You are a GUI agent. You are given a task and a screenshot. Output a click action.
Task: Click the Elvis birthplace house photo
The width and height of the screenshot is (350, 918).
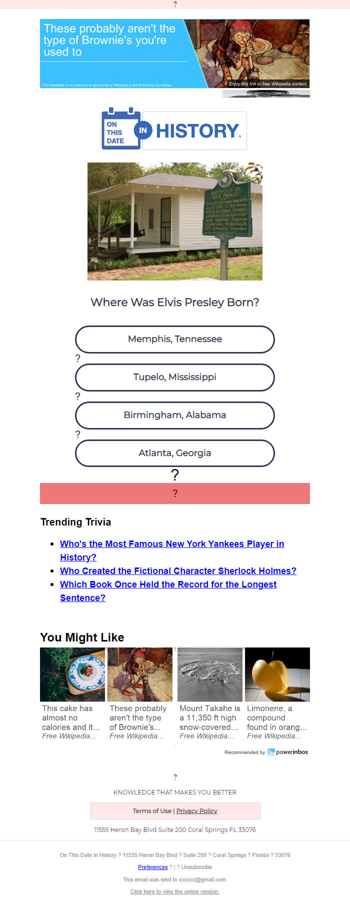(x=175, y=221)
